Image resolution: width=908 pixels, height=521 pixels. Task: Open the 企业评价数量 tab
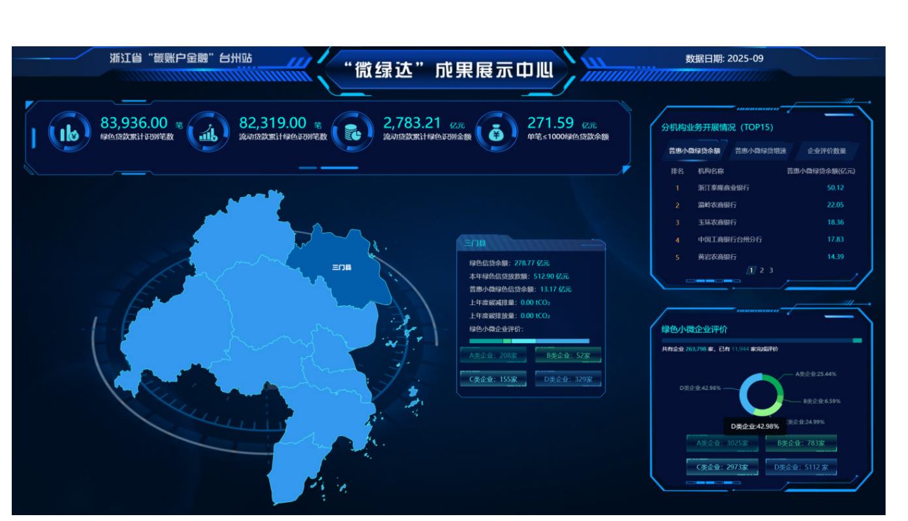click(x=826, y=151)
